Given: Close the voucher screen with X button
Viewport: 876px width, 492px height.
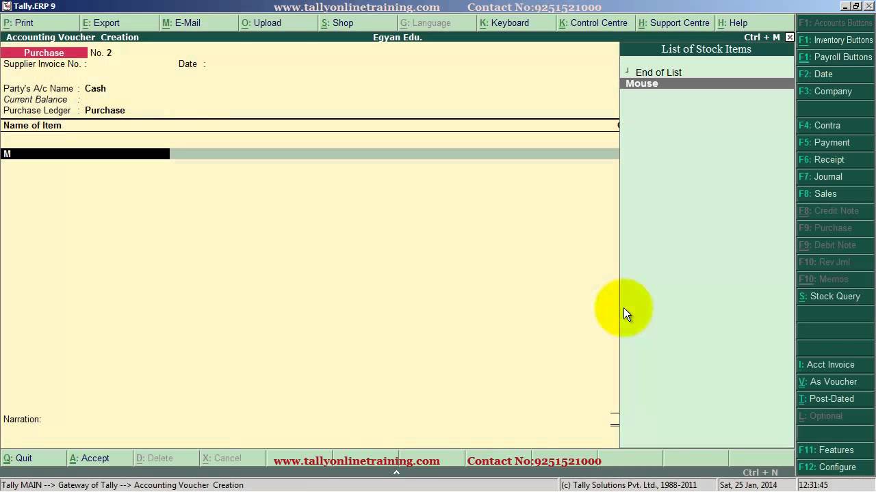Looking at the screenshot, I should point(790,37).
